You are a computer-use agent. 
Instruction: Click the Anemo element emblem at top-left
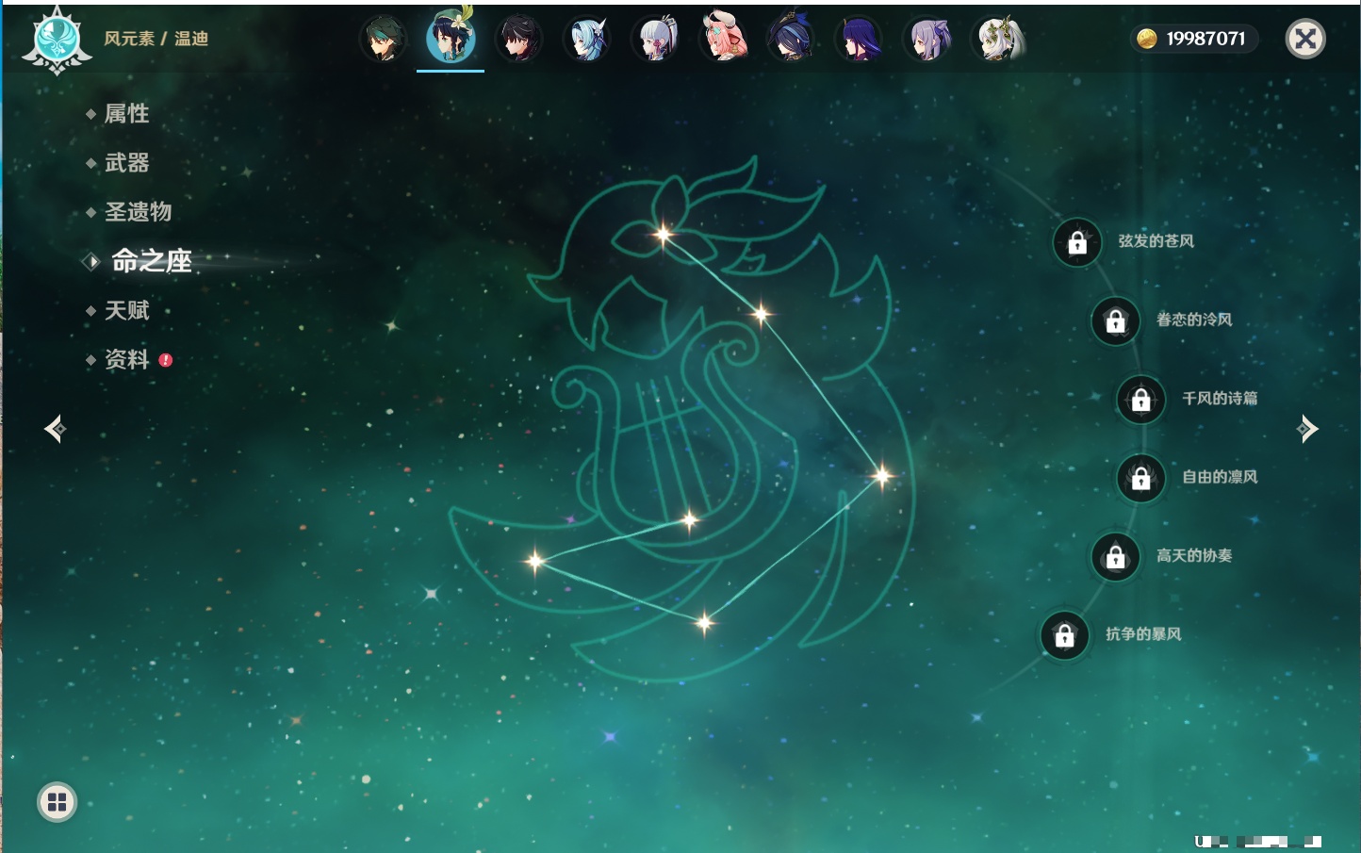coord(57,41)
